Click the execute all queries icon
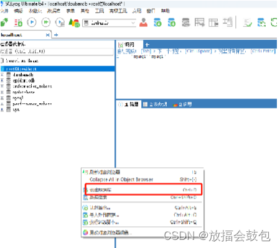280x248 pixels. point(46,22)
